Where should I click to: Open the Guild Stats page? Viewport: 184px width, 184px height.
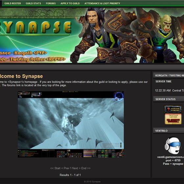[x=33, y=3]
